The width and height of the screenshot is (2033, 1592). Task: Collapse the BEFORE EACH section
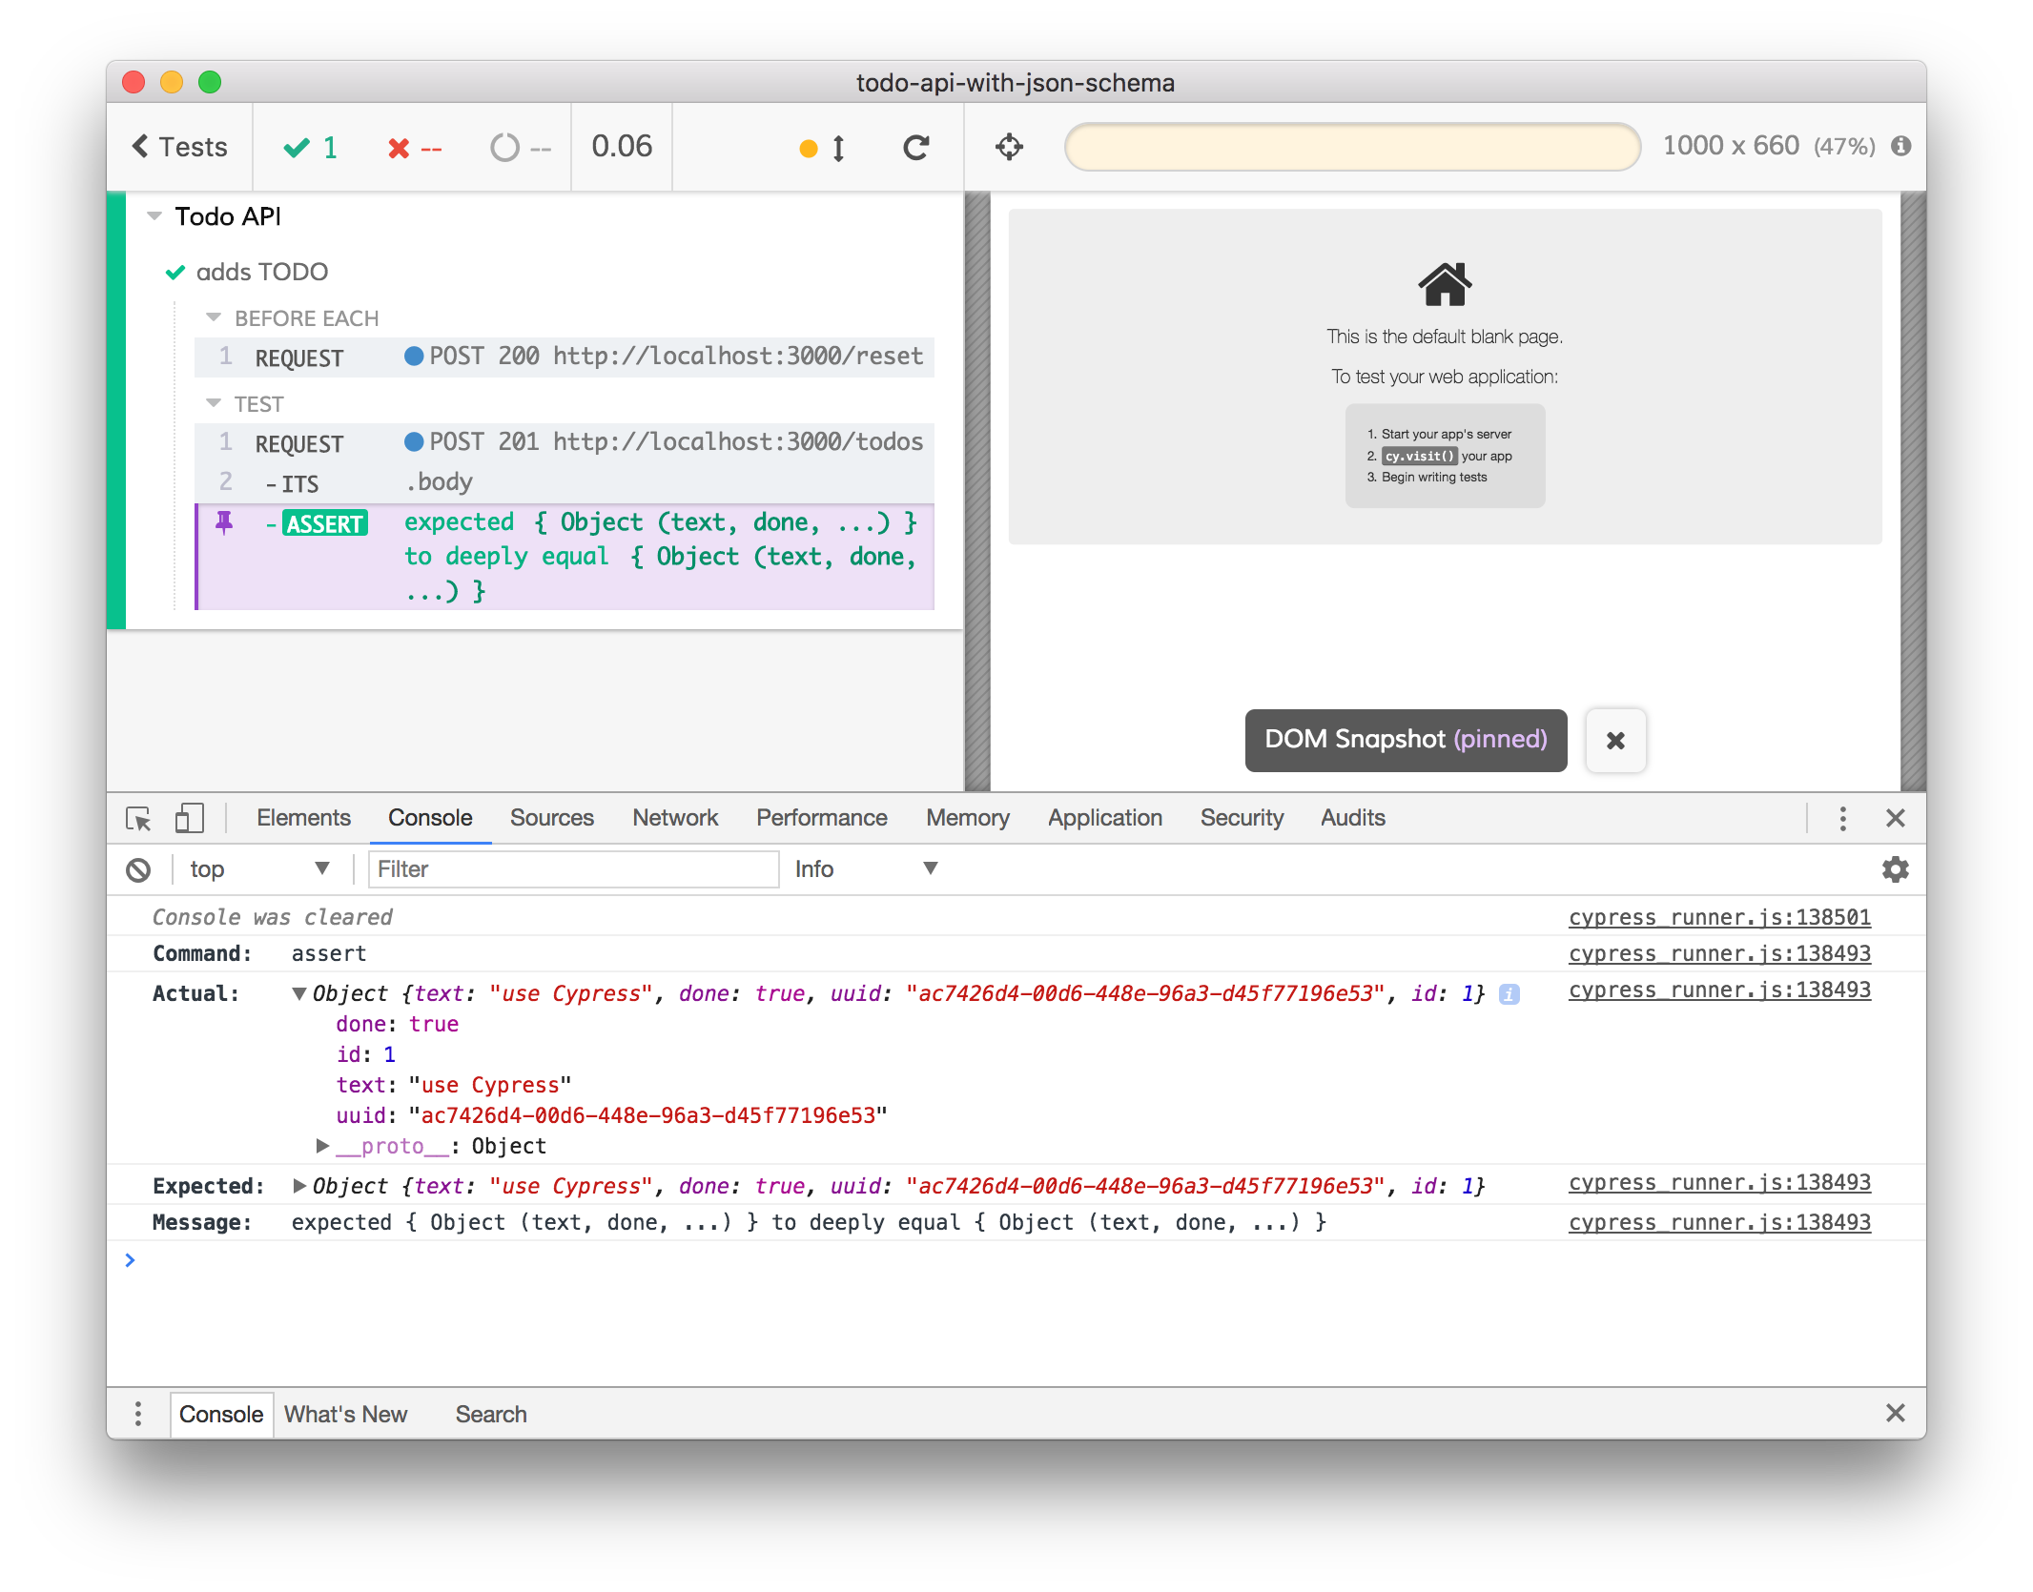[x=214, y=317]
